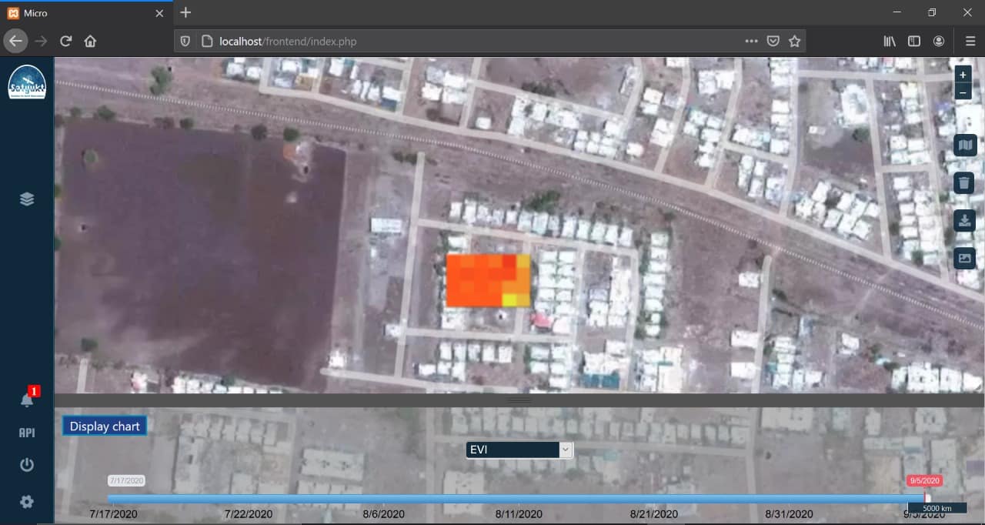Click the panel resize divider handle
This screenshot has width=985, height=525.
tap(519, 400)
